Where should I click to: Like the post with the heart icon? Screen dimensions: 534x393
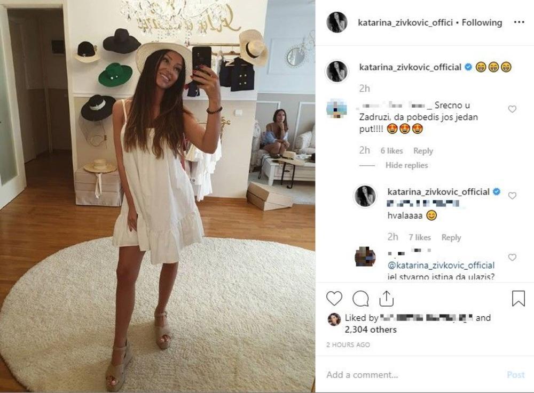(334, 299)
